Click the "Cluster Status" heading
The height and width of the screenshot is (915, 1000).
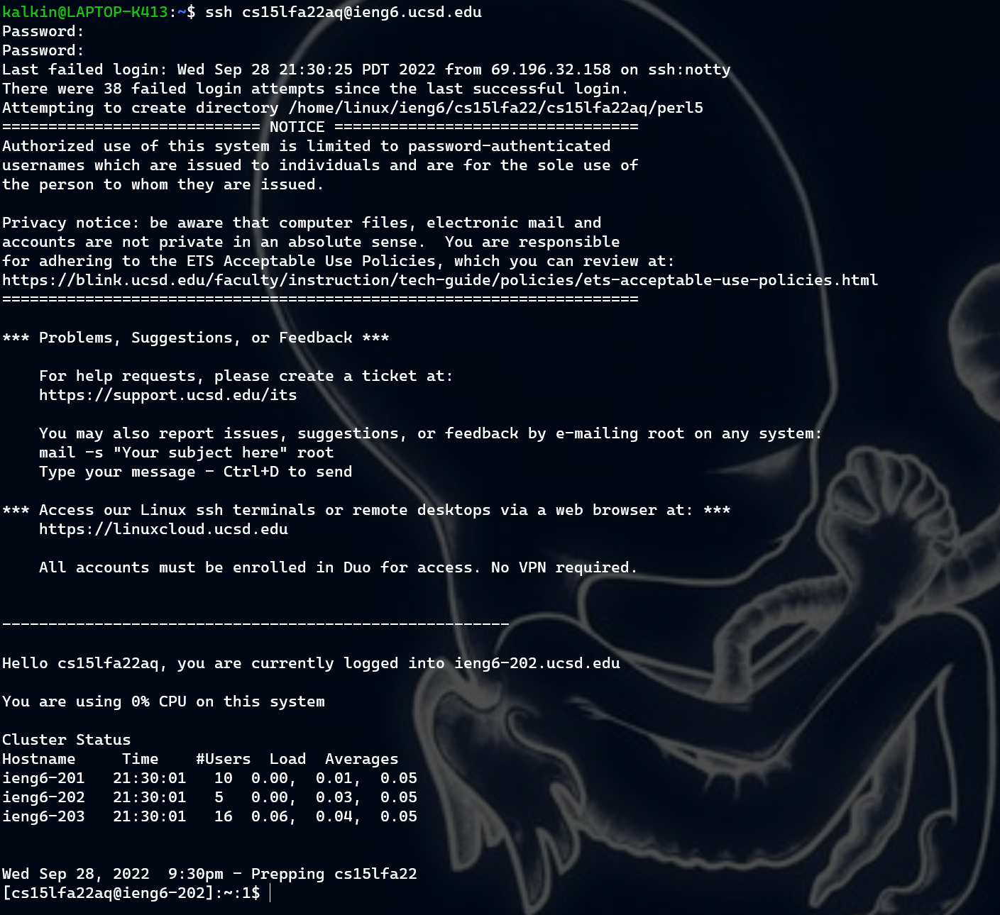tap(66, 740)
